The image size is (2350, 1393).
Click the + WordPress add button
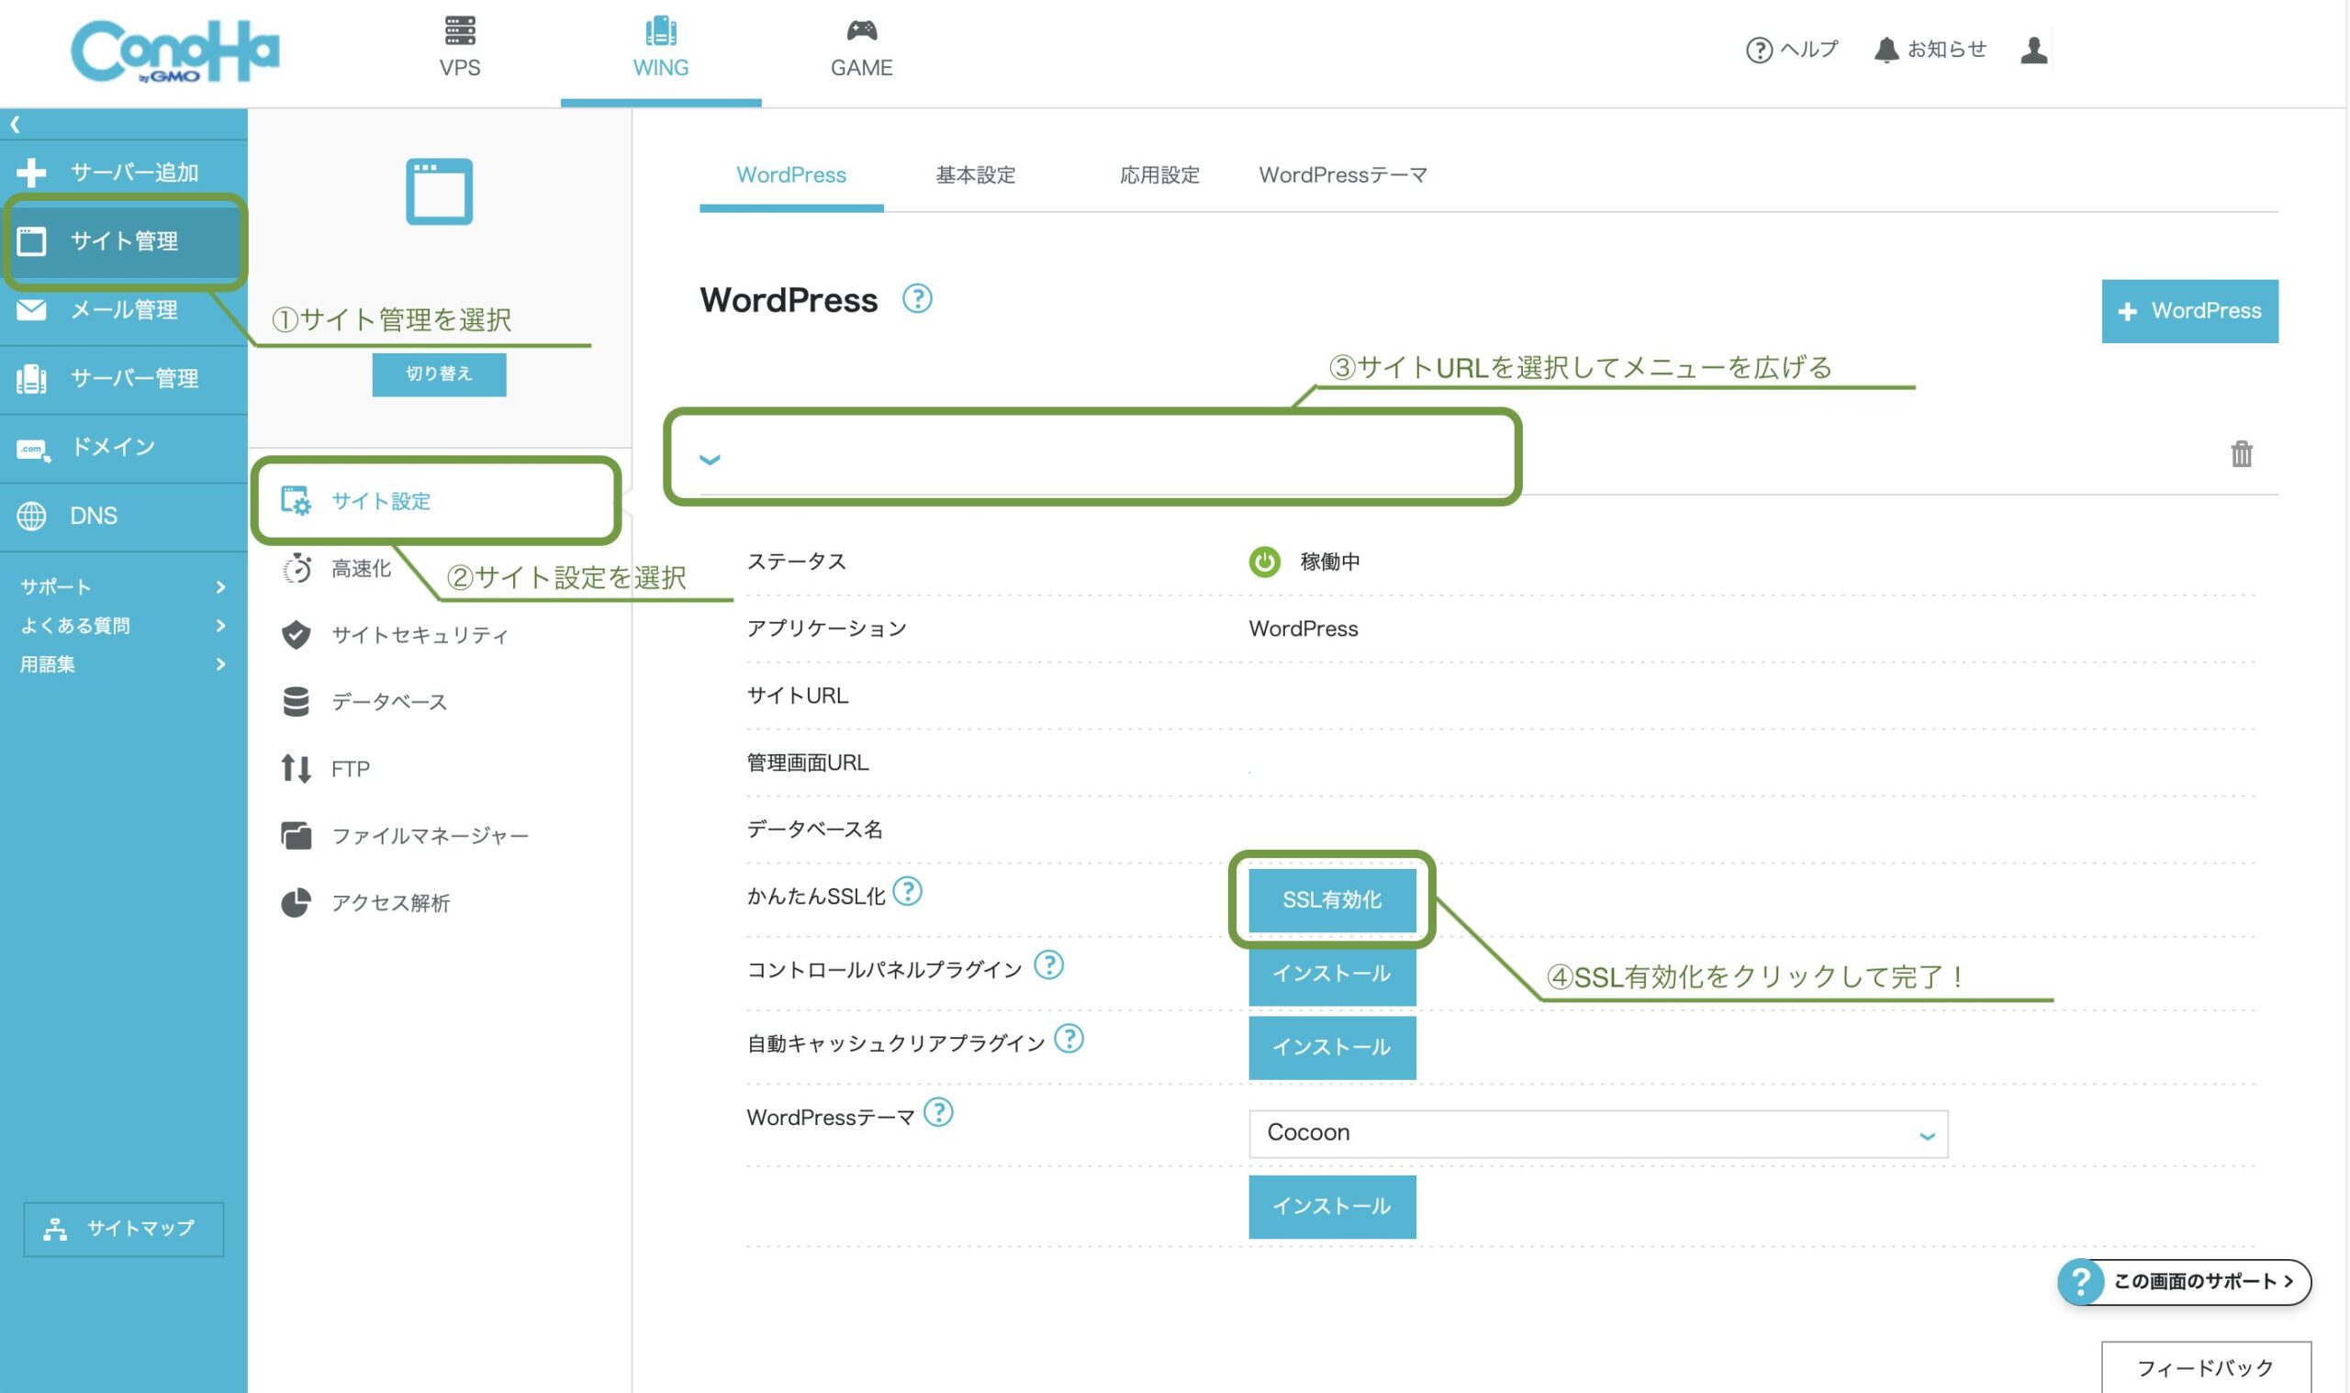coord(2188,311)
